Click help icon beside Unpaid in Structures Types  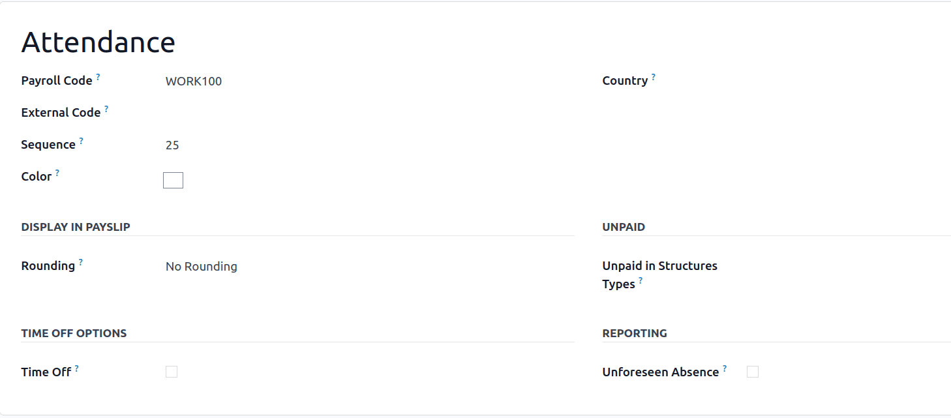[x=641, y=280]
